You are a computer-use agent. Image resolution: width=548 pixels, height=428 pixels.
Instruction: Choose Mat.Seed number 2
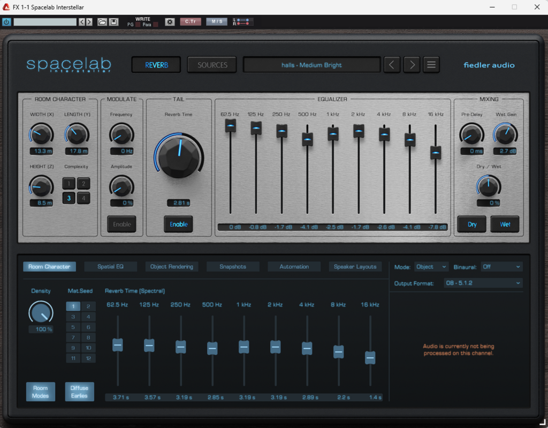point(88,306)
